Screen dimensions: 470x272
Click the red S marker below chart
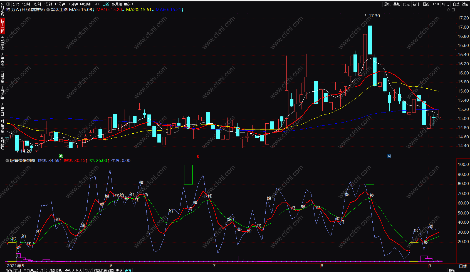pyautogui.click(x=198, y=156)
